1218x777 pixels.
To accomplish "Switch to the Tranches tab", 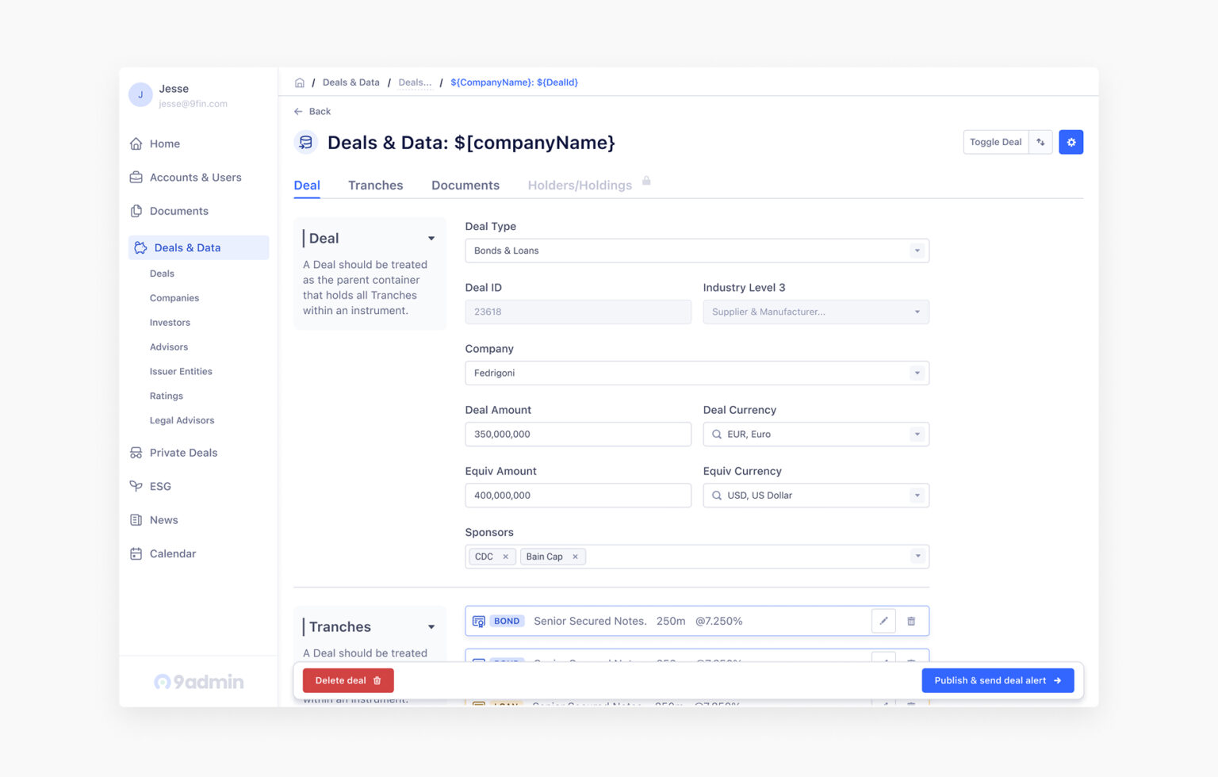I will [x=376, y=186].
